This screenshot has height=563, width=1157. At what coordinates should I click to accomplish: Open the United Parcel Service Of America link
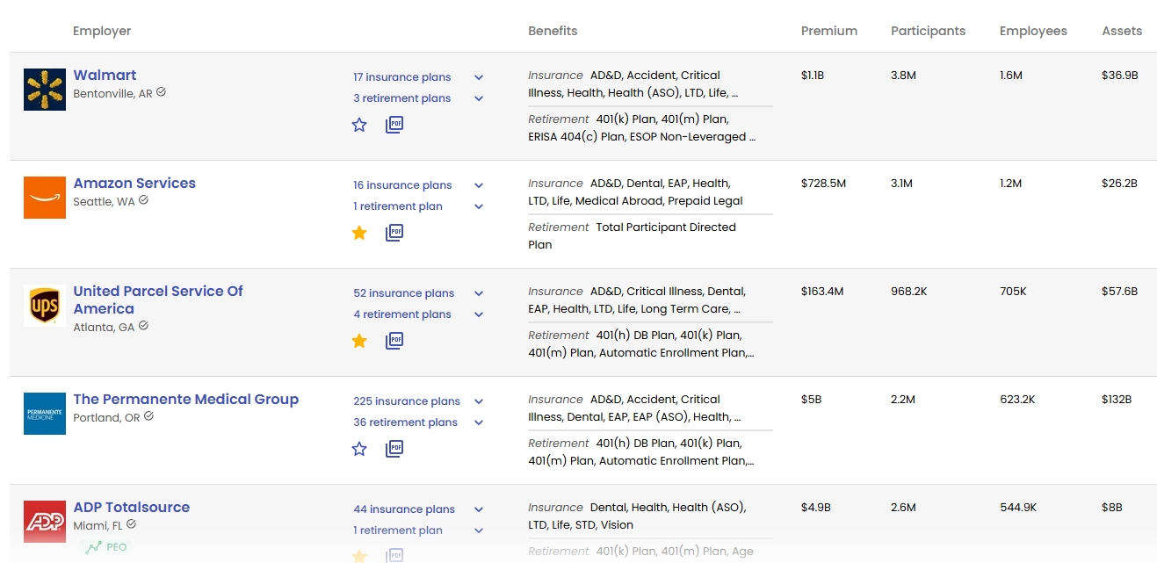158,300
